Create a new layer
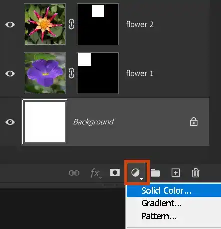This screenshot has width=221, height=229. [x=176, y=173]
